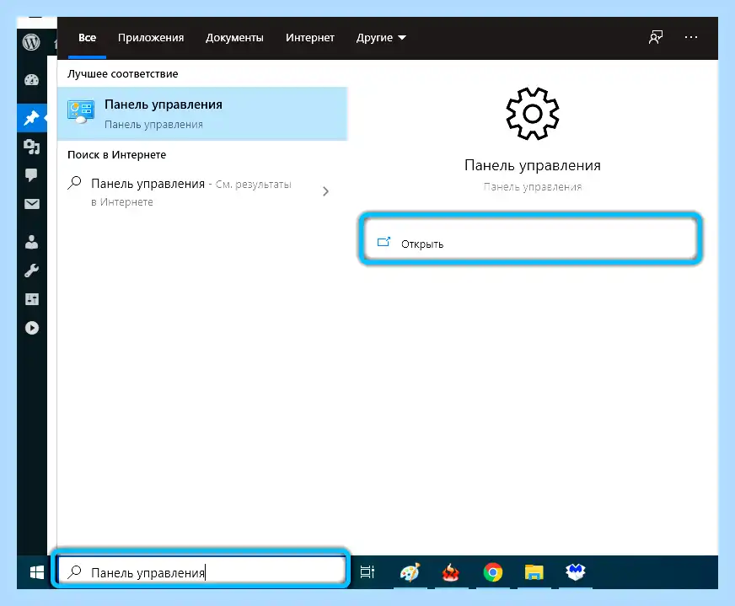Launch the paint palette app from taskbar
The height and width of the screenshot is (606, 735).
pyautogui.click(x=410, y=572)
